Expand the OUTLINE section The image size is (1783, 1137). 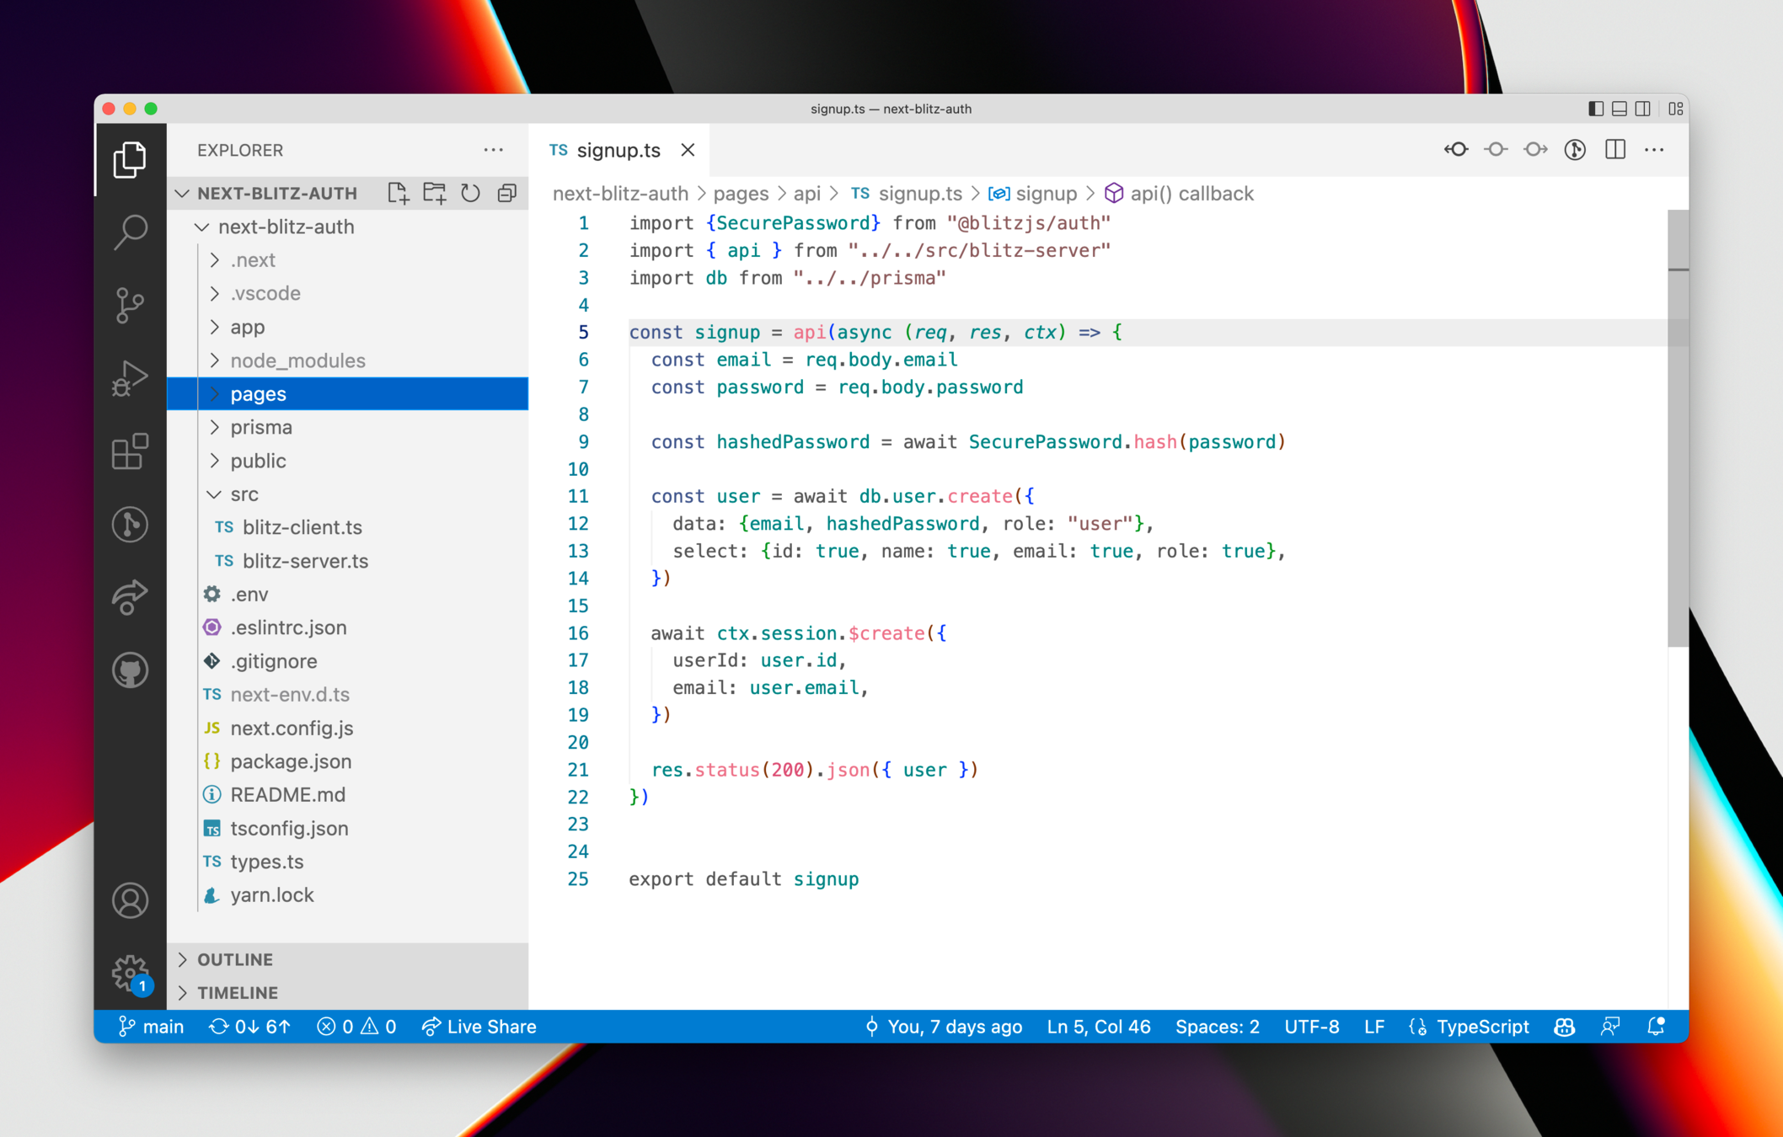coord(235,959)
